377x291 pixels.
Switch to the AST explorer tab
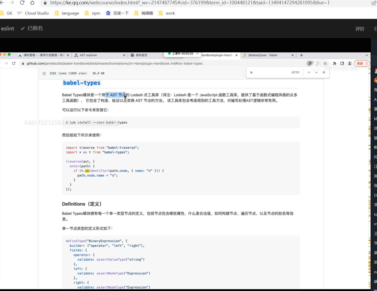(88, 55)
